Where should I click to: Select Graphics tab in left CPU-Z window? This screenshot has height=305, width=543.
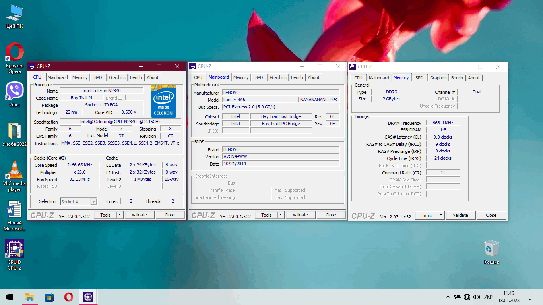click(117, 77)
